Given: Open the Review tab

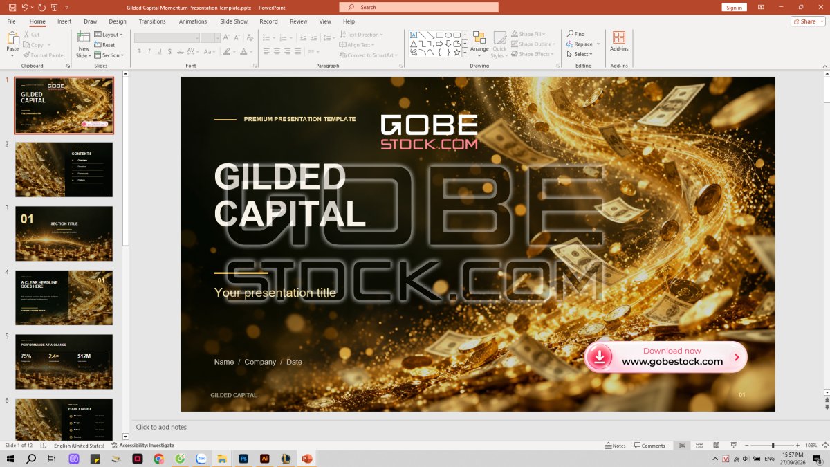Looking at the screenshot, I should click(299, 21).
